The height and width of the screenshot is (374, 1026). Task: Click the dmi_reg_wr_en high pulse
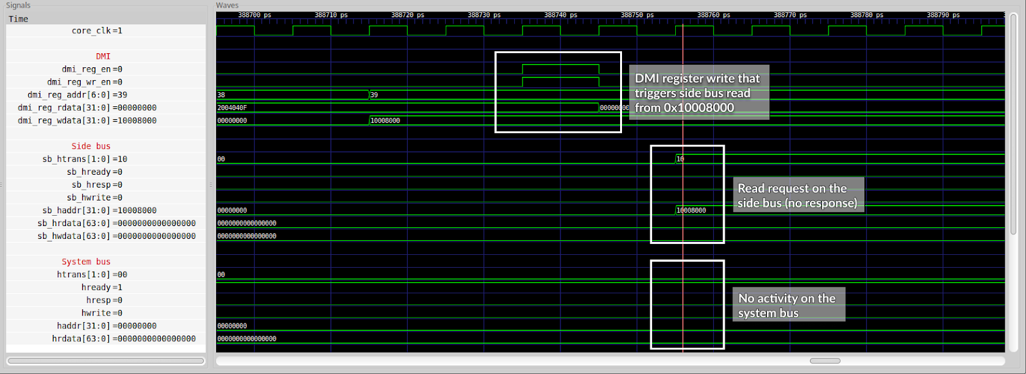[x=560, y=82]
